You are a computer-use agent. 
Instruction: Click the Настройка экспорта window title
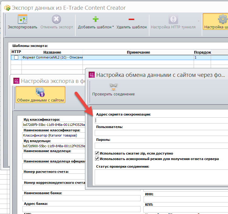[53, 81]
